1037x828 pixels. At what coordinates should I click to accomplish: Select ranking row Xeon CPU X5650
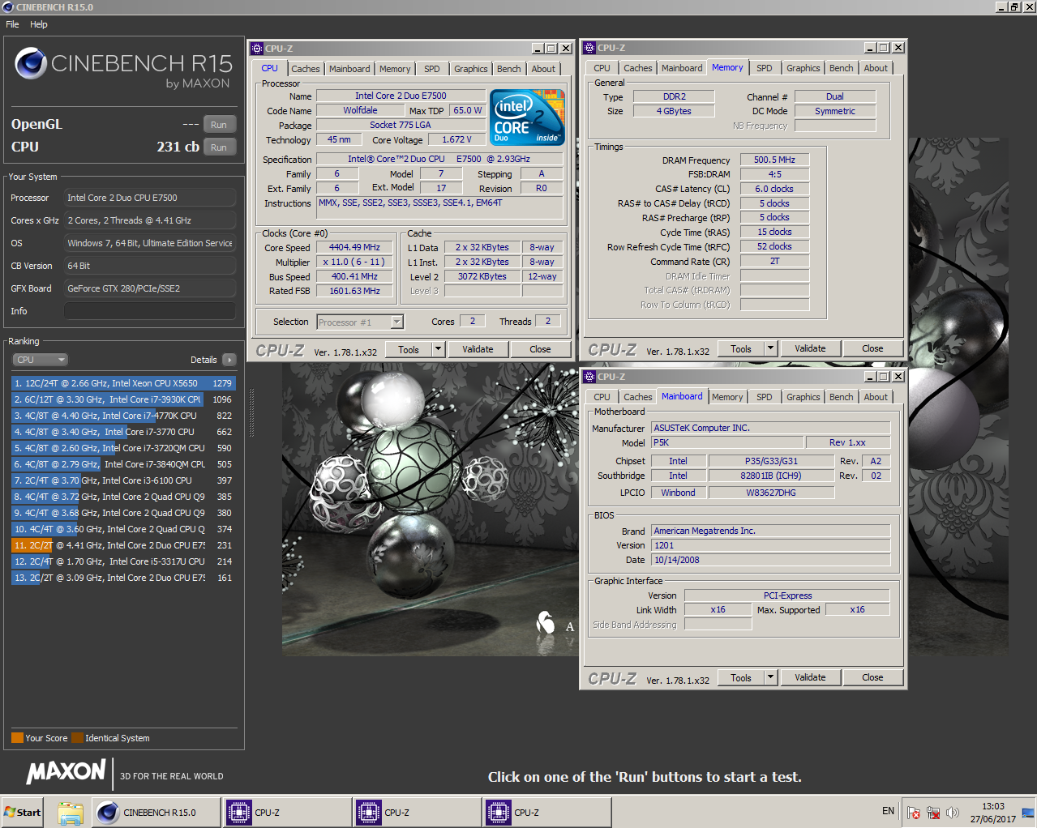coord(123,383)
